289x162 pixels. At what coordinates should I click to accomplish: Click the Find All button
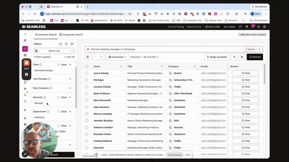click(255, 57)
